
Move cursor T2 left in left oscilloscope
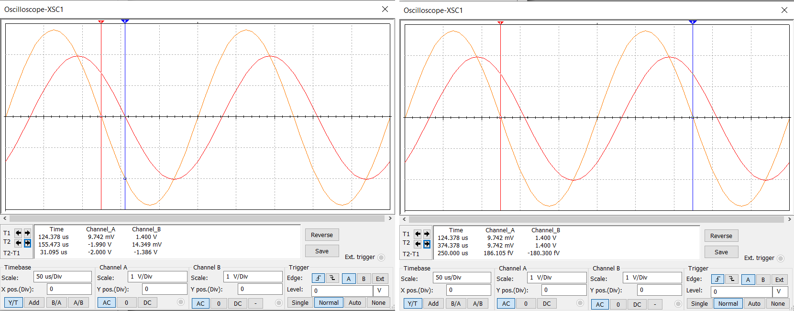click(18, 243)
